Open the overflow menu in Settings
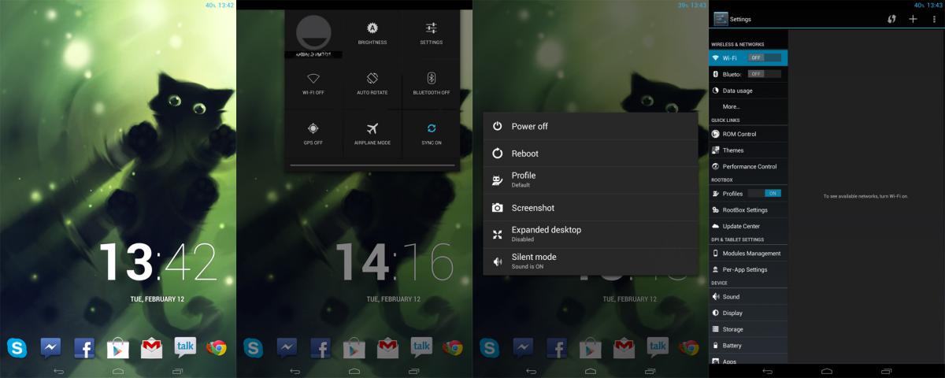945x378 pixels. click(x=934, y=19)
